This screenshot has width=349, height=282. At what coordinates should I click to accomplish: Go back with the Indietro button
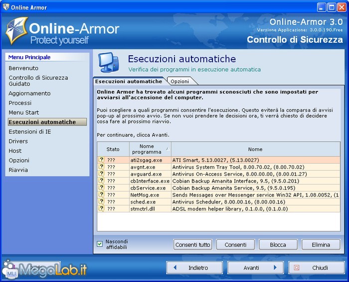[194, 268]
